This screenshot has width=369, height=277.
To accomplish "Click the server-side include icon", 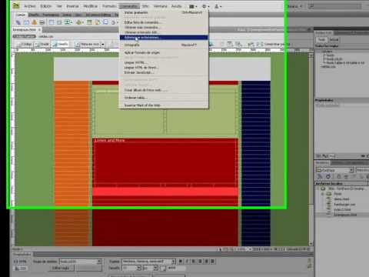I will pos(98,22).
